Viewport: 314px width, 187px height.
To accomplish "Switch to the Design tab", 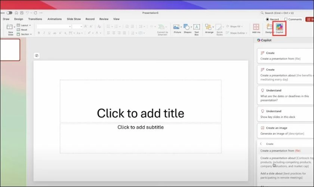I will coord(19,19).
